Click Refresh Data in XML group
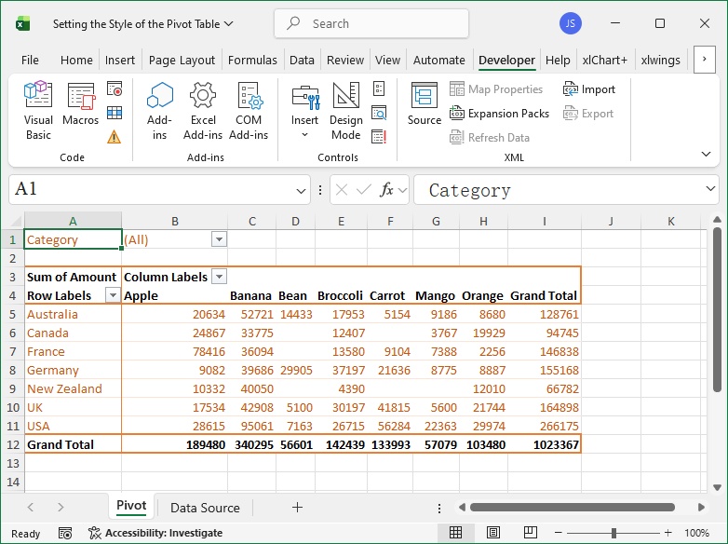 pyautogui.click(x=490, y=138)
